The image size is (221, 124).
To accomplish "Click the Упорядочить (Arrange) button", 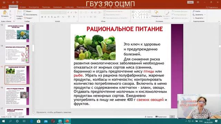I will (156, 14).
